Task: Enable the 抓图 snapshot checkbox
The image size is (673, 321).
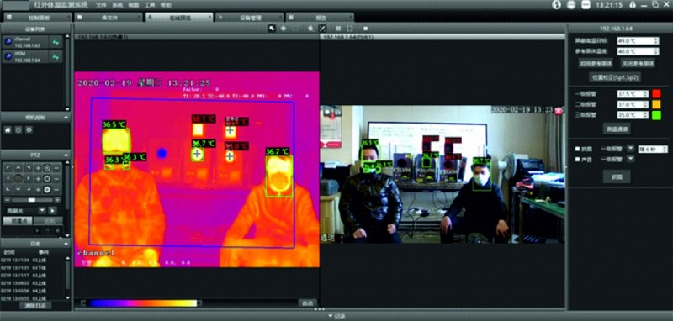Action: pyautogui.click(x=578, y=149)
